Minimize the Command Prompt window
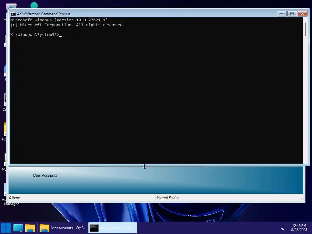This screenshot has width=312, height=234. 282,14
